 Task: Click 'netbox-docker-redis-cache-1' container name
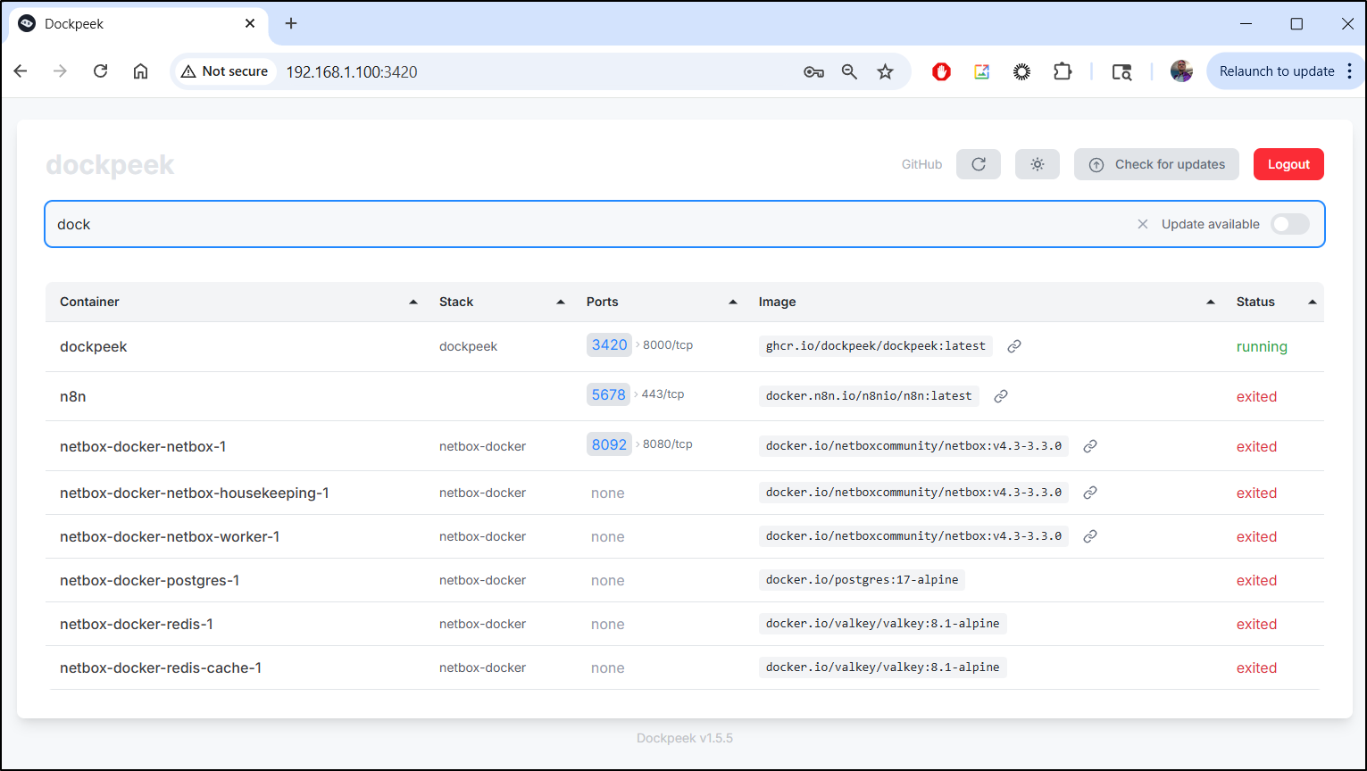[161, 667]
